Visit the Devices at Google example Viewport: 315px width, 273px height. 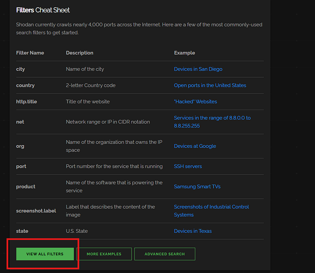195,146
